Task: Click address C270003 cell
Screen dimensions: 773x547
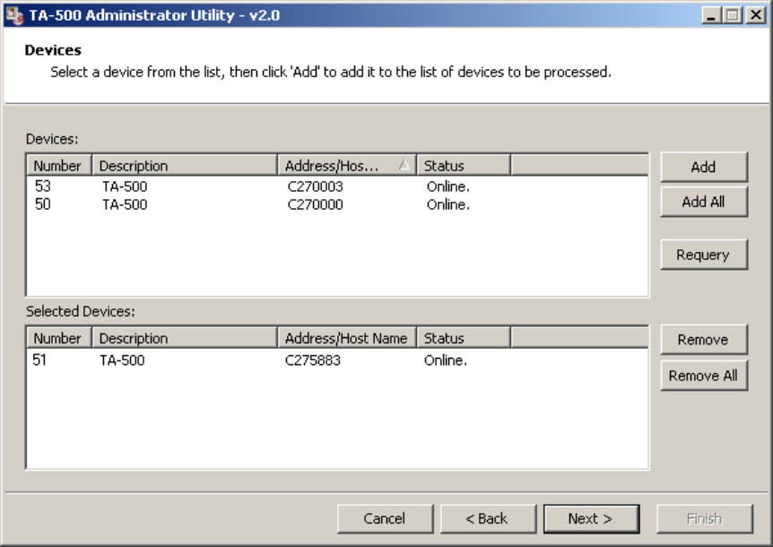Action: (x=316, y=187)
